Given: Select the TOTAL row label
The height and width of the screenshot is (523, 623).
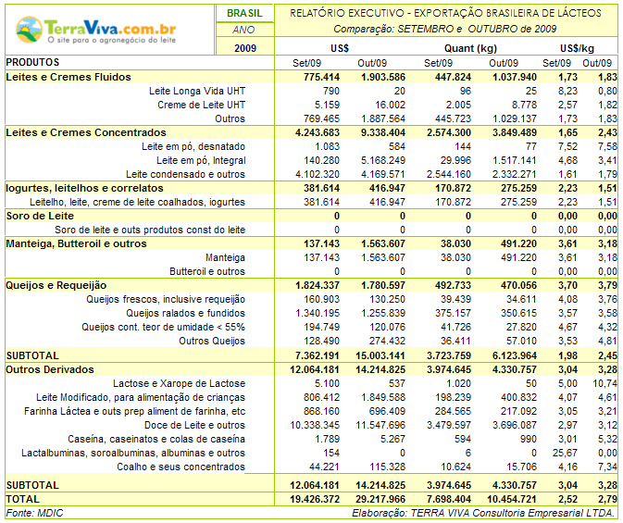Looking at the screenshot, I should [x=22, y=498].
